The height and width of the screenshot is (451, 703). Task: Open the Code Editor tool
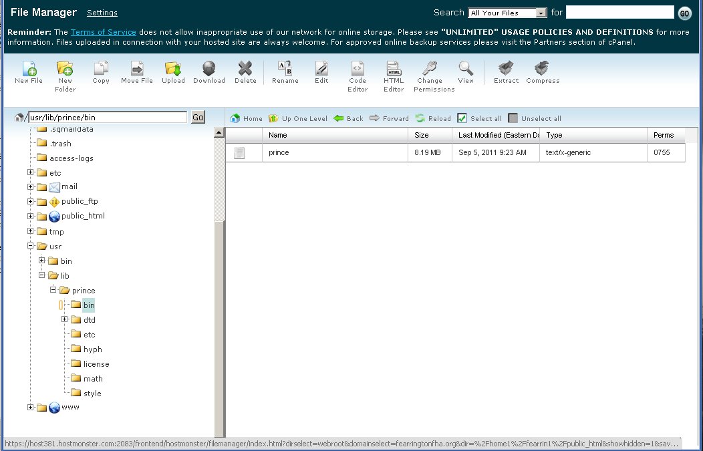pos(358,68)
